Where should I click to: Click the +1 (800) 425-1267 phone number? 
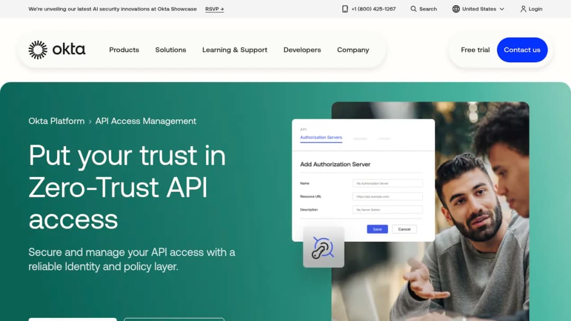point(373,9)
